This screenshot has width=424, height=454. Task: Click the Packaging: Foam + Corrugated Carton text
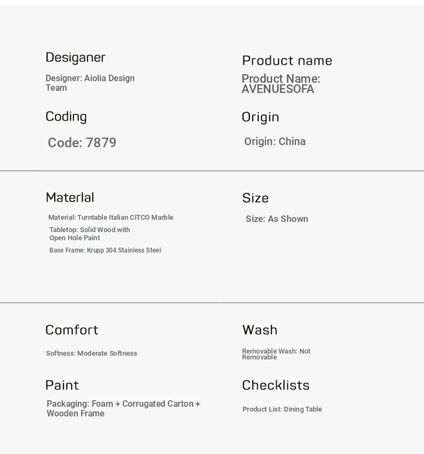point(123,409)
